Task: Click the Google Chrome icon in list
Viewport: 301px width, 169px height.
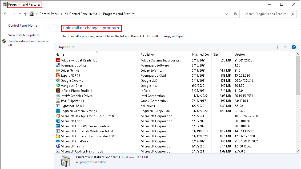Action: (58, 80)
